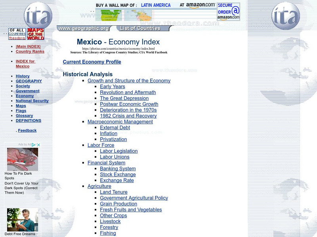Open the 'Current Economy Profile' link
The width and height of the screenshot is (317, 237).
(x=91, y=62)
